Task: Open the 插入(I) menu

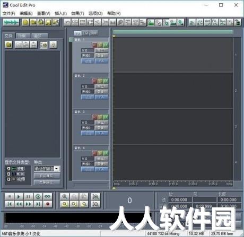Action: pyautogui.click(x=60, y=13)
